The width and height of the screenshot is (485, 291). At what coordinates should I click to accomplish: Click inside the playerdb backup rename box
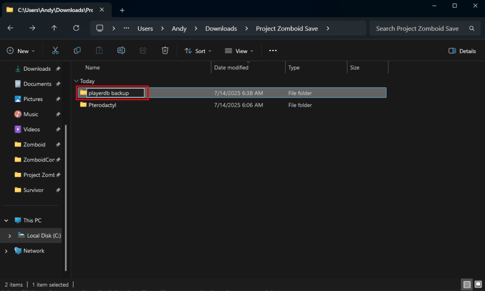point(116,93)
